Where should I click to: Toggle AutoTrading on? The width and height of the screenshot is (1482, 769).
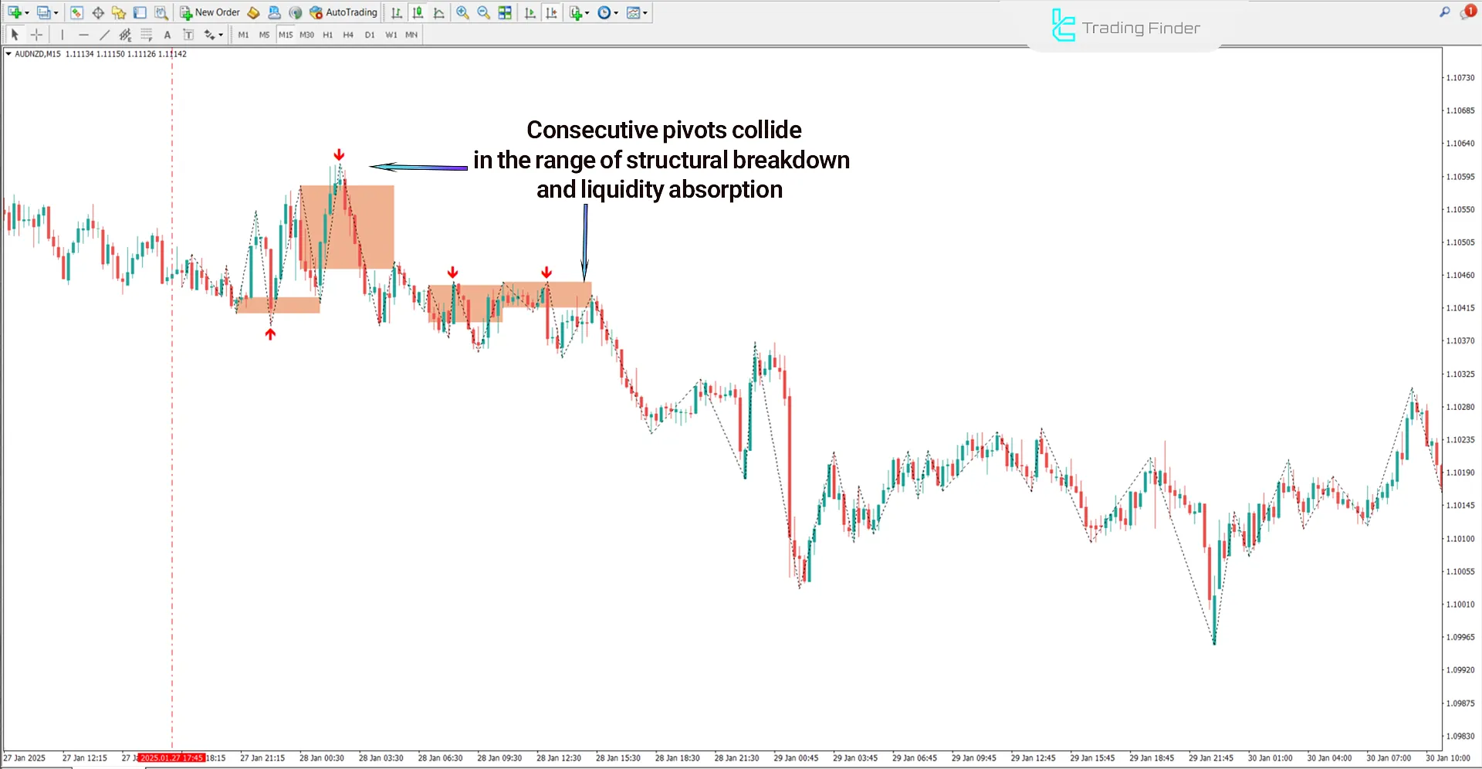click(x=343, y=12)
